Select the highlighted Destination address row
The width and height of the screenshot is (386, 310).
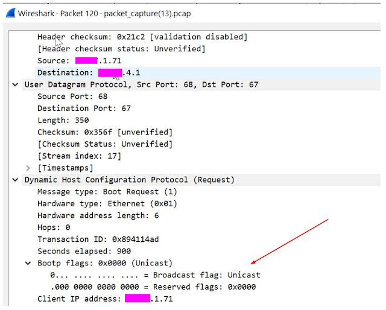pos(207,72)
